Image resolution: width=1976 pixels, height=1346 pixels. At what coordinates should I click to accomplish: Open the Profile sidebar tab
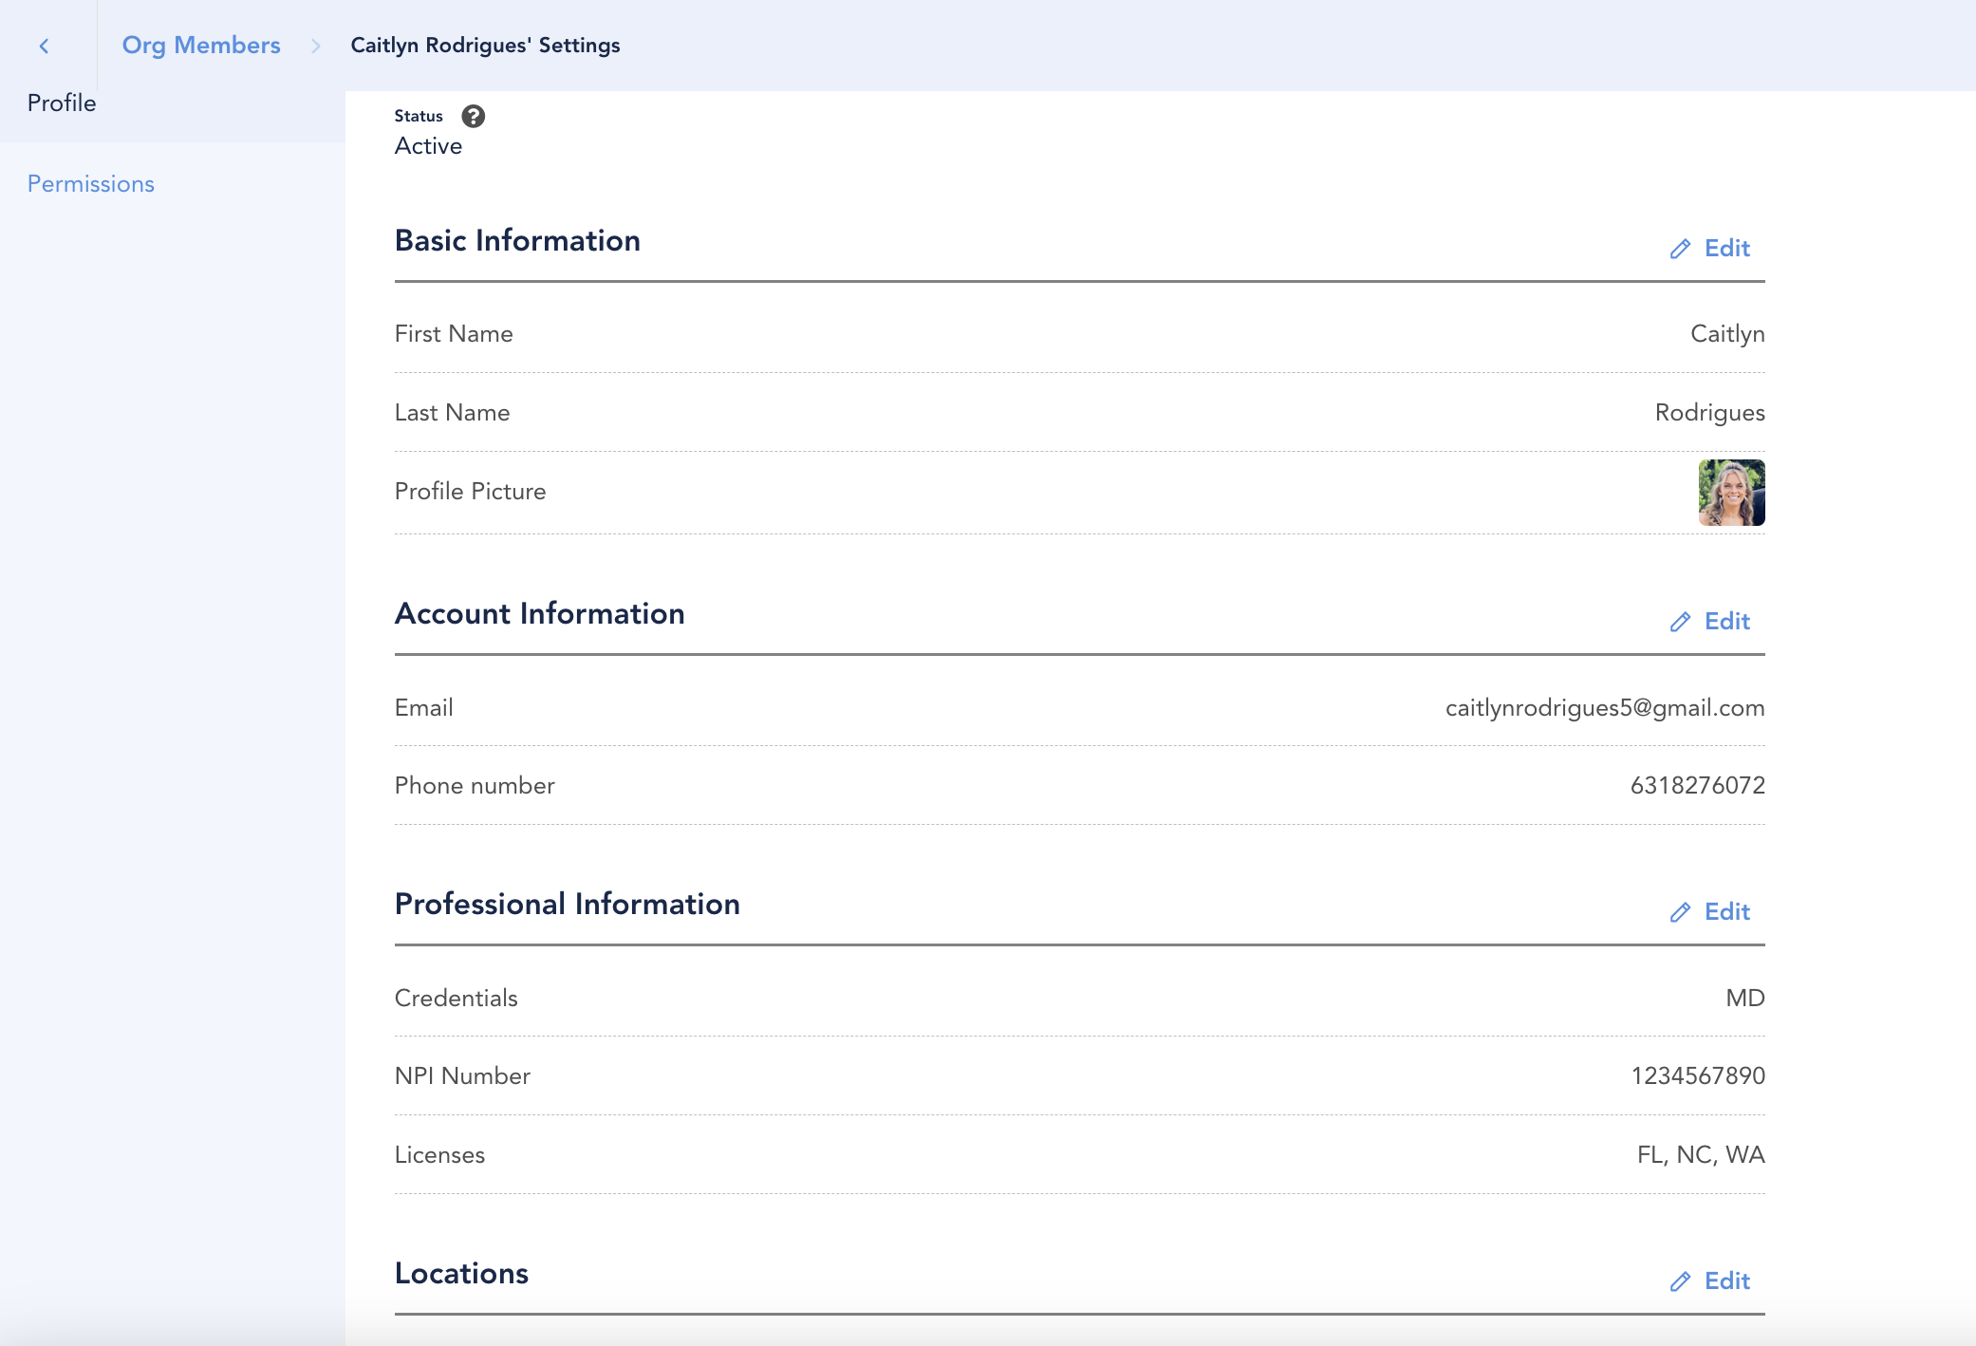click(62, 103)
